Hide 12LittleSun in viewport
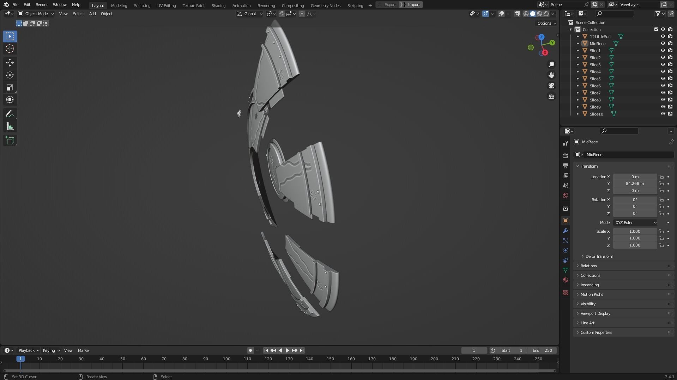Image resolution: width=677 pixels, height=380 pixels. (x=663, y=37)
